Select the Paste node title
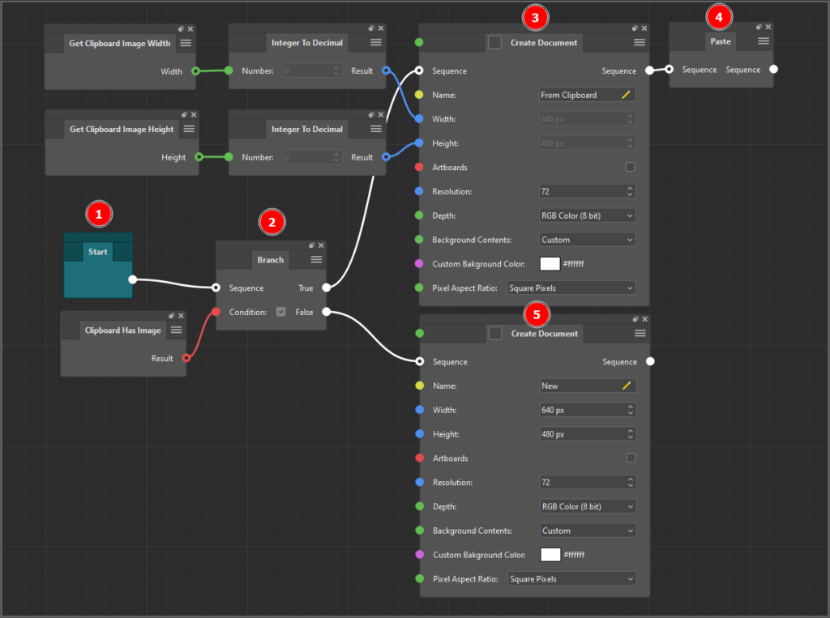This screenshot has width=830, height=618. [x=720, y=41]
